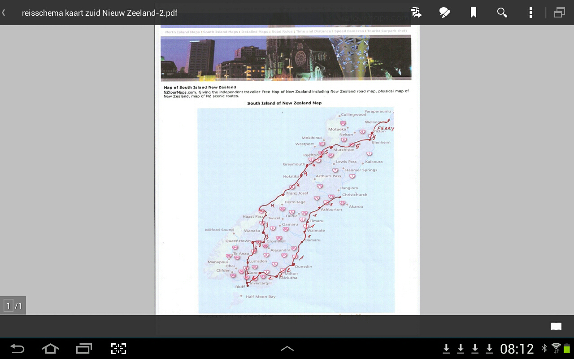The height and width of the screenshot is (359, 574).
Task: Tap the Bluff label on the map
Action: point(240,287)
